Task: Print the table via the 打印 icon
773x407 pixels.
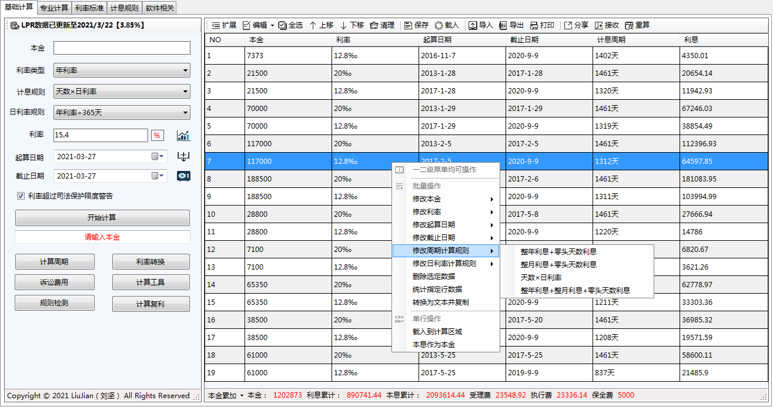Action: coord(544,25)
